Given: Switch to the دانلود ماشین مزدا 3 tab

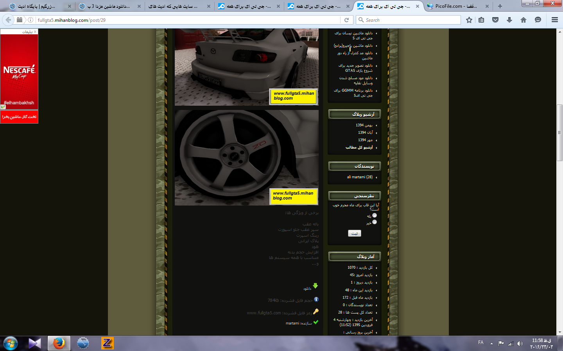Looking at the screenshot, I should [x=109, y=6].
